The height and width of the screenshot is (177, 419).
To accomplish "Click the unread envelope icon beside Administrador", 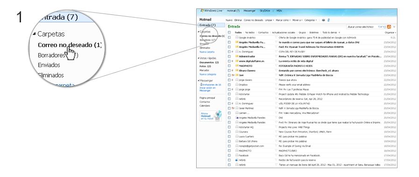I will pos(237,56).
